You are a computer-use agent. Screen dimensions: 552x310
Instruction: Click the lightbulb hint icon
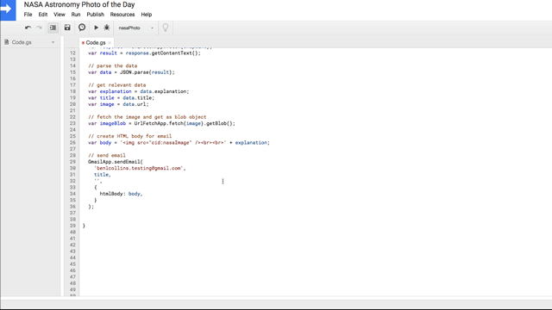click(166, 28)
